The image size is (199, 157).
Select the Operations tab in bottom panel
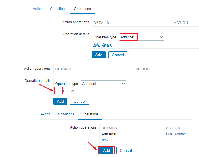(x=90, y=114)
